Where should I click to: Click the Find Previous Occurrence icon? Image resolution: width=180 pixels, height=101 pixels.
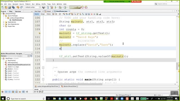(67, 14)
